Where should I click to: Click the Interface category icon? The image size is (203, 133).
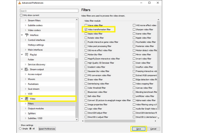click(27, 35)
